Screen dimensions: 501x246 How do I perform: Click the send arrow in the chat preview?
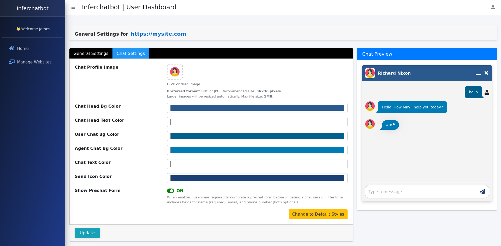(482, 192)
